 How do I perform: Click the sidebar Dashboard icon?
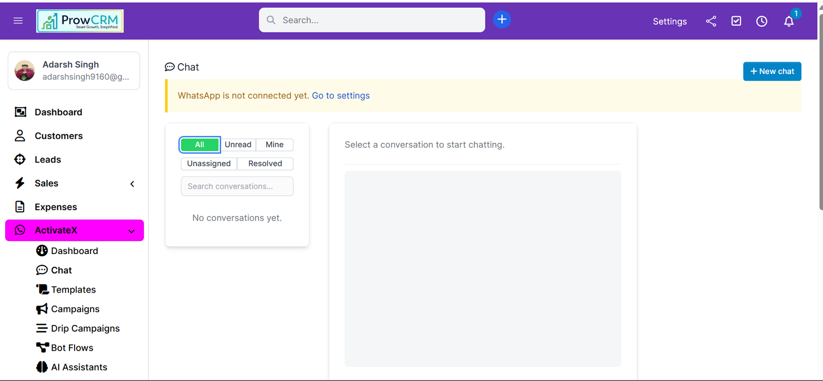[20, 112]
